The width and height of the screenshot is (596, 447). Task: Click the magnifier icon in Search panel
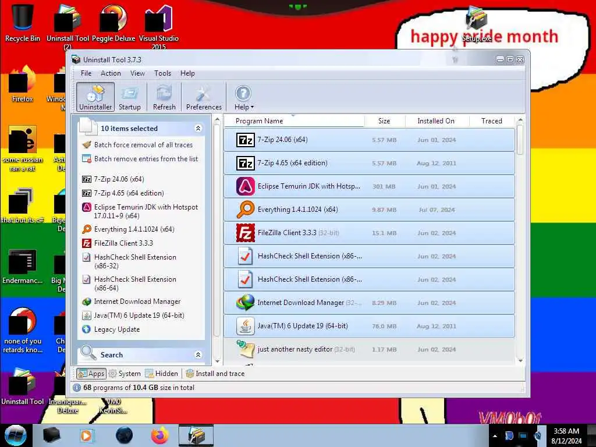(x=88, y=353)
